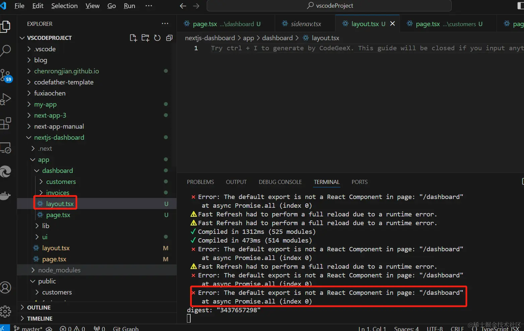Click the New File icon in Explorer
The width and height of the screenshot is (524, 331).
click(x=133, y=38)
